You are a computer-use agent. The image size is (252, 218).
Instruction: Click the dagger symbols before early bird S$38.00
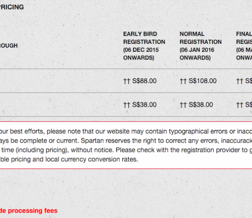point(126,105)
